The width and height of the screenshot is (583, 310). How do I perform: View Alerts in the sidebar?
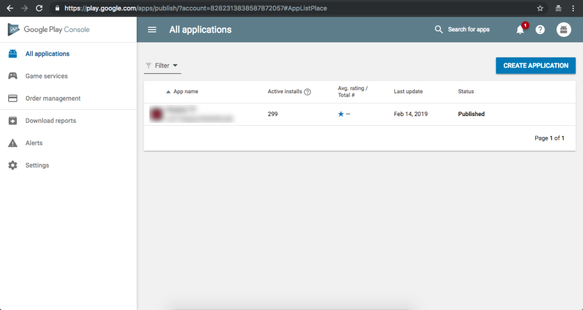[x=34, y=143]
